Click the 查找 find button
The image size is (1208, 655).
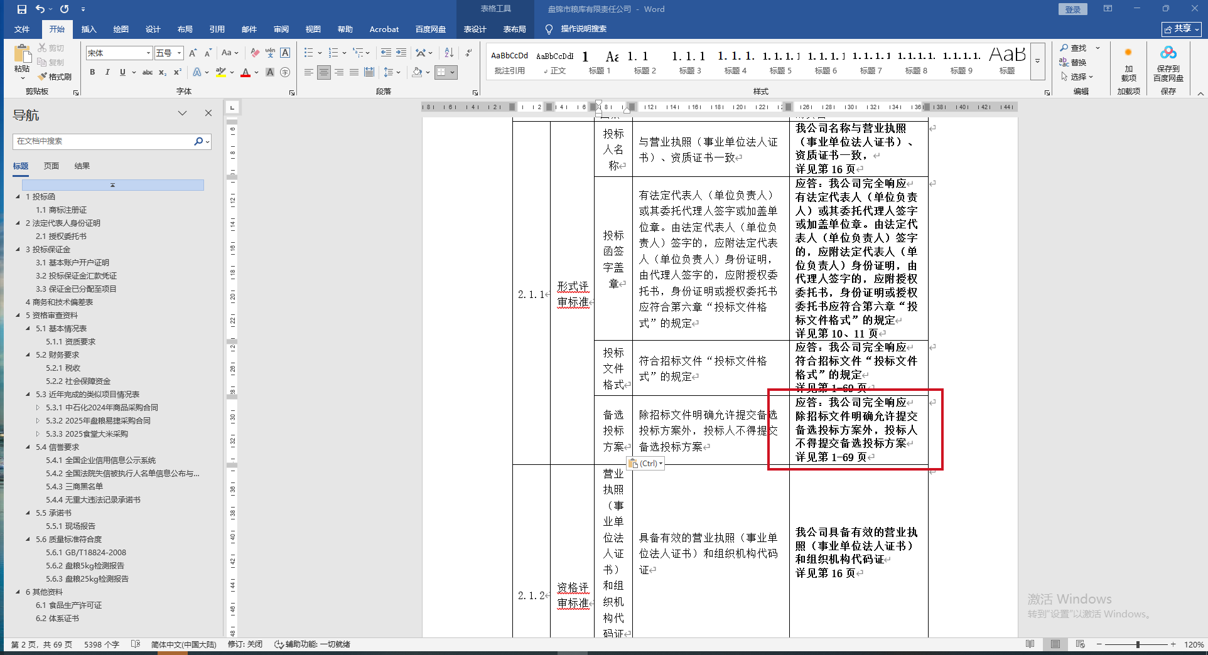(1074, 48)
